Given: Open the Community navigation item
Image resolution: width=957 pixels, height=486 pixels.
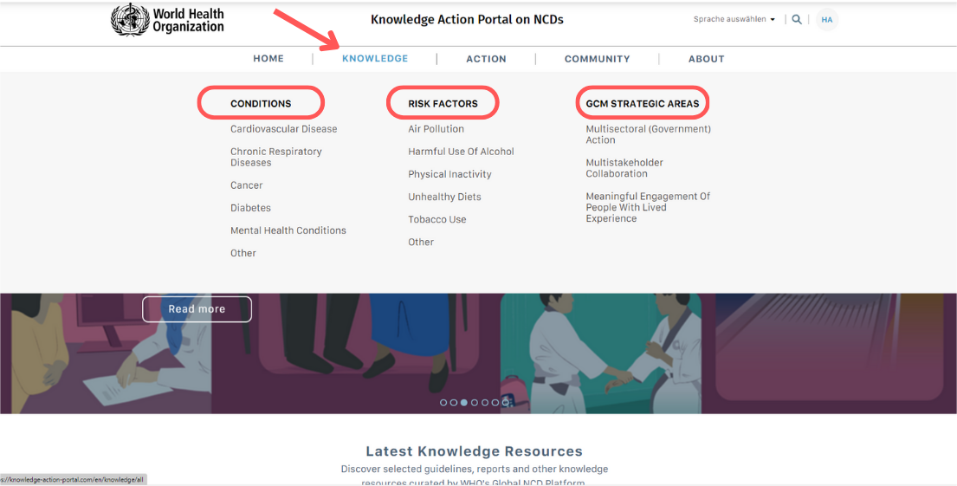Looking at the screenshot, I should tap(597, 59).
